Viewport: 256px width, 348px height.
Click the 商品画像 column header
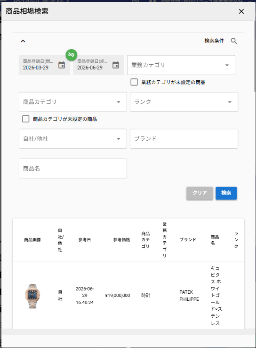32,240
